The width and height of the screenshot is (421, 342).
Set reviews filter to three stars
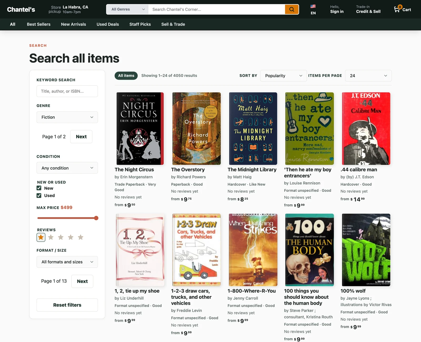pyautogui.click(x=61, y=237)
